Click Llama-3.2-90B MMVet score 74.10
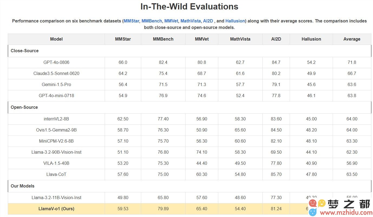The height and width of the screenshot is (217, 373). click(x=202, y=152)
